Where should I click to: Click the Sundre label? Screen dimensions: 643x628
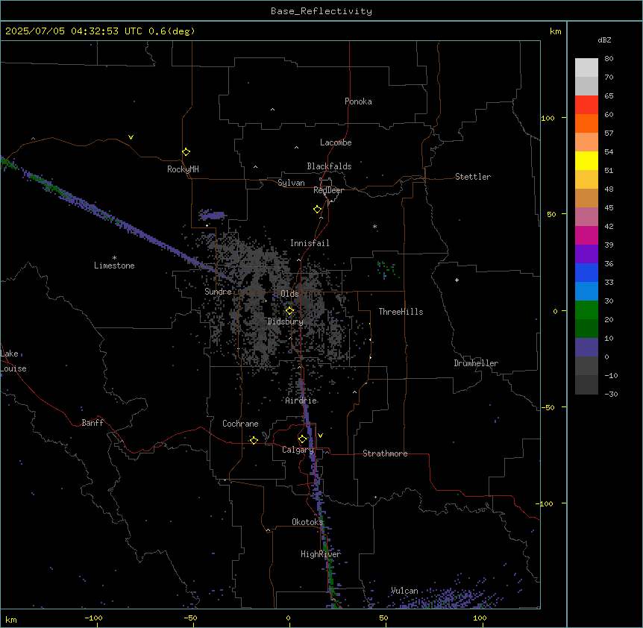pyautogui.click(x=218, y=292)
